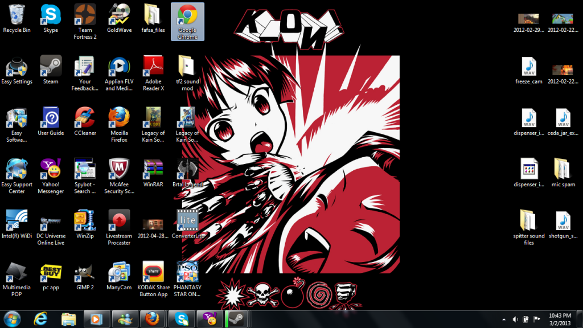Viewport: 583px width, 328px height.
Task: Select the Intel(R) WiDi icon
Action: tap(17, 224)
